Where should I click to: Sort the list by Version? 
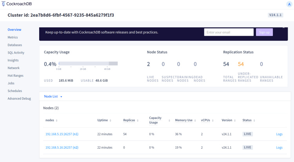229,120
